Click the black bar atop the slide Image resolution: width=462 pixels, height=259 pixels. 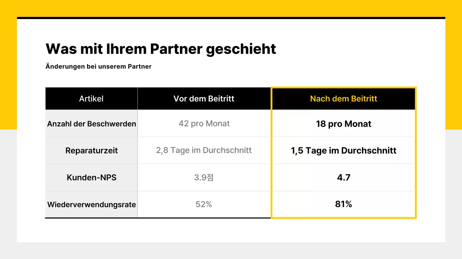(x=231, y=18)
